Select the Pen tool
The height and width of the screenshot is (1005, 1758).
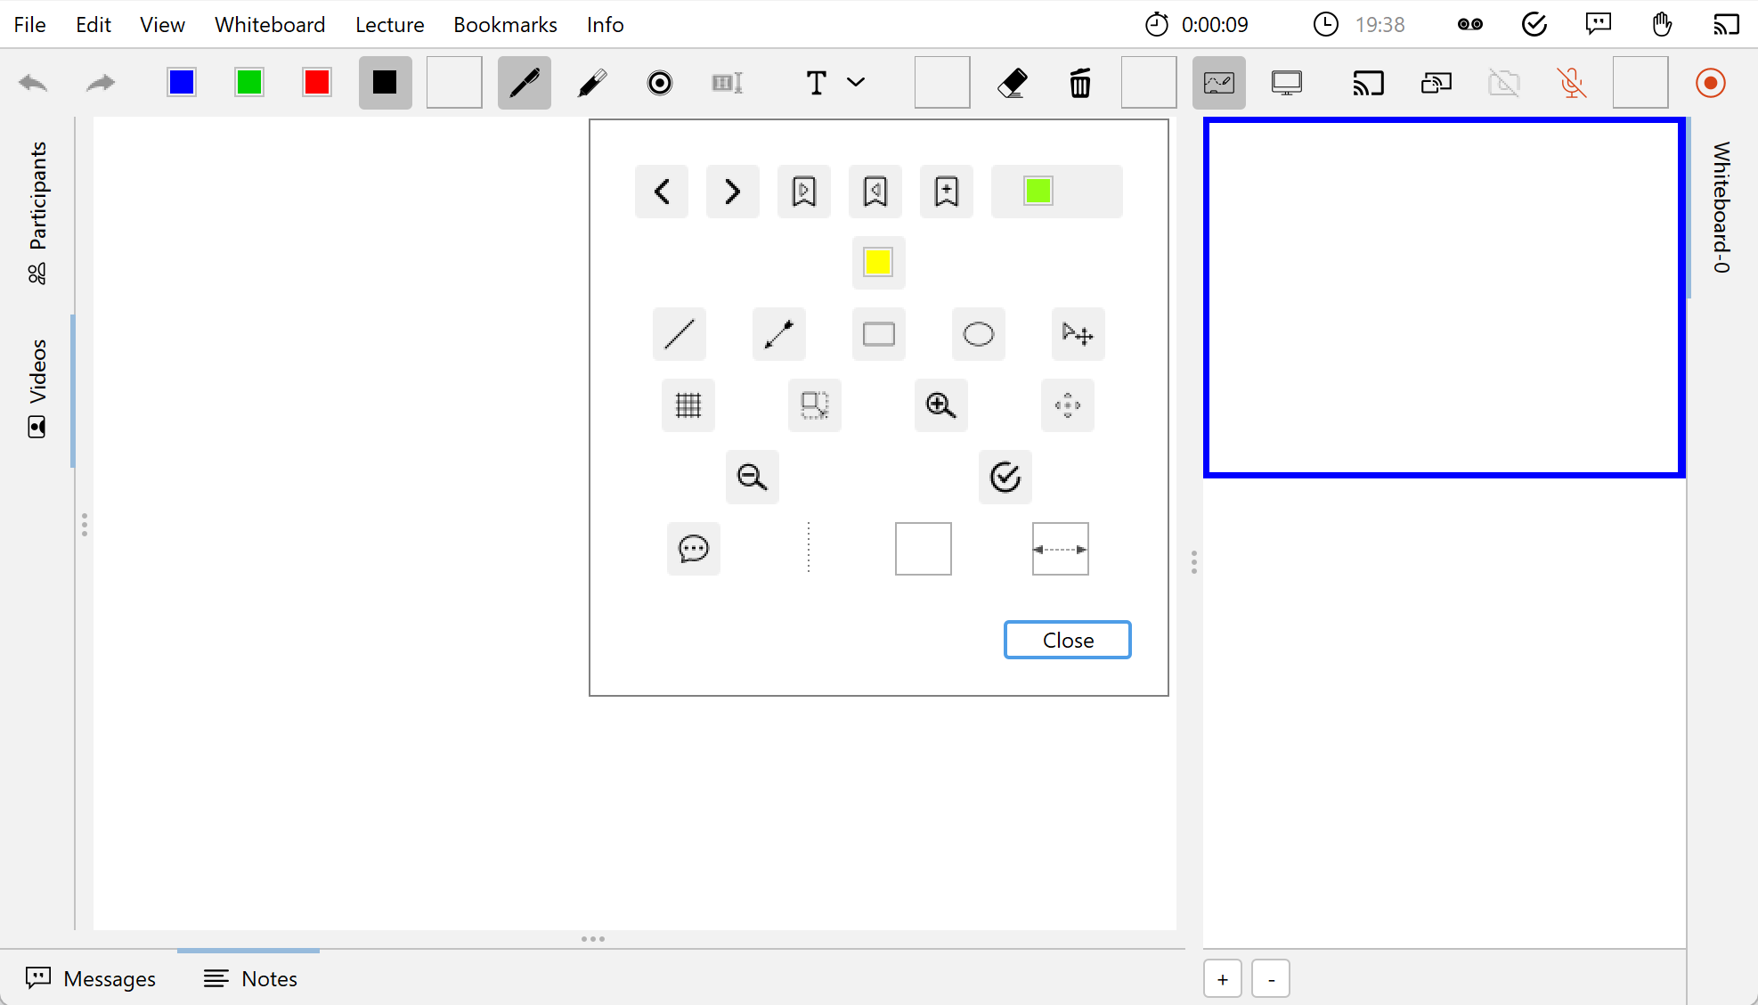pos(524,82)
